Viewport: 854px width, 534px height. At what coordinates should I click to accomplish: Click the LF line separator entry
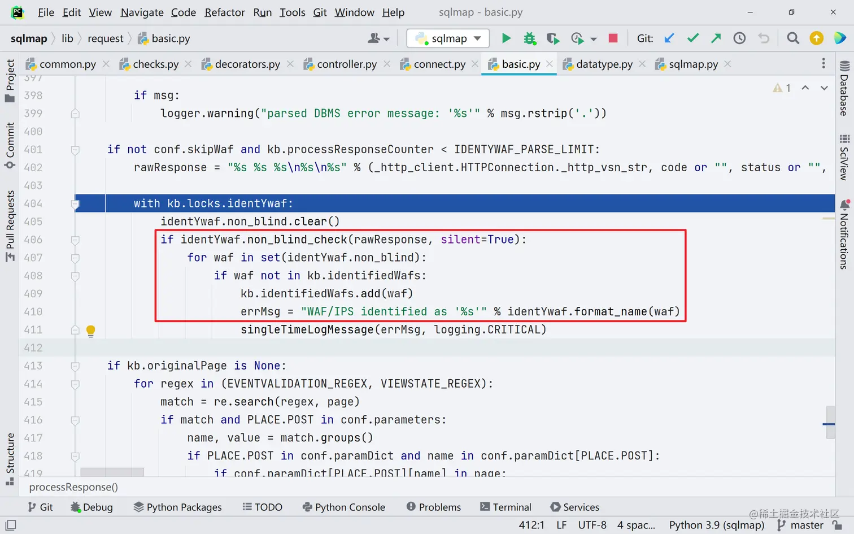pos(561,525)
